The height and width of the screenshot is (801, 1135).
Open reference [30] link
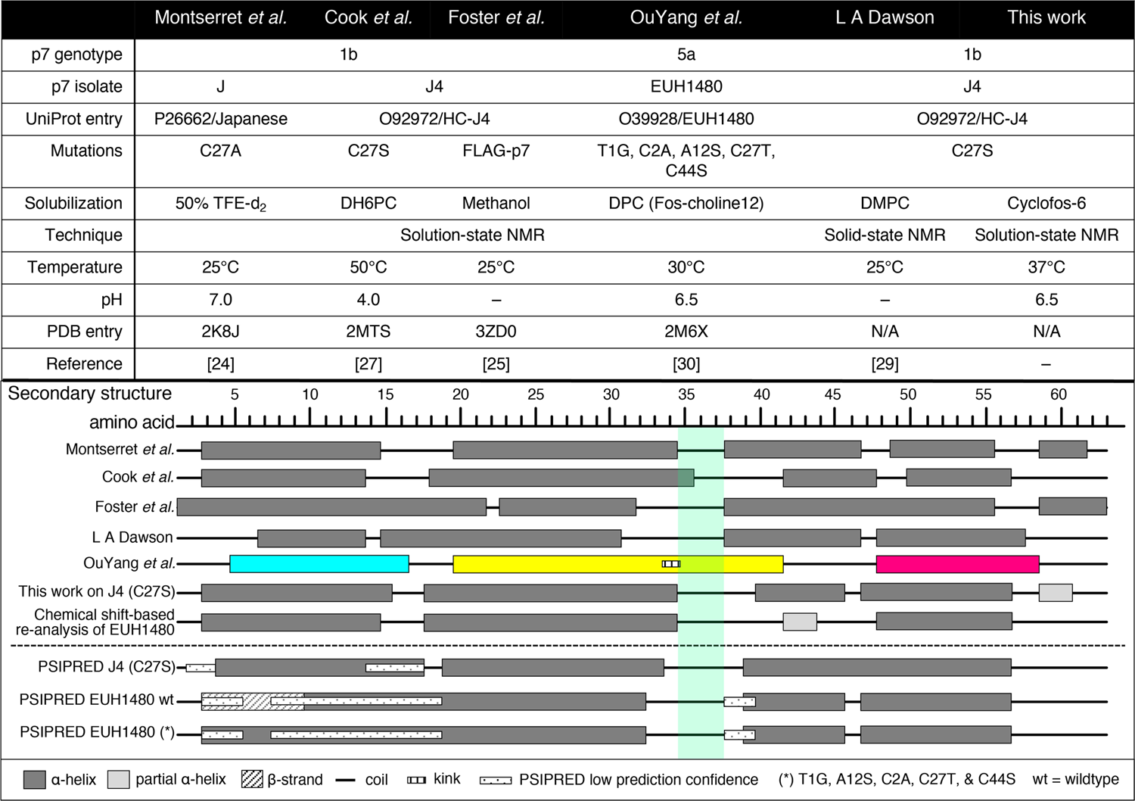point(686,364)
